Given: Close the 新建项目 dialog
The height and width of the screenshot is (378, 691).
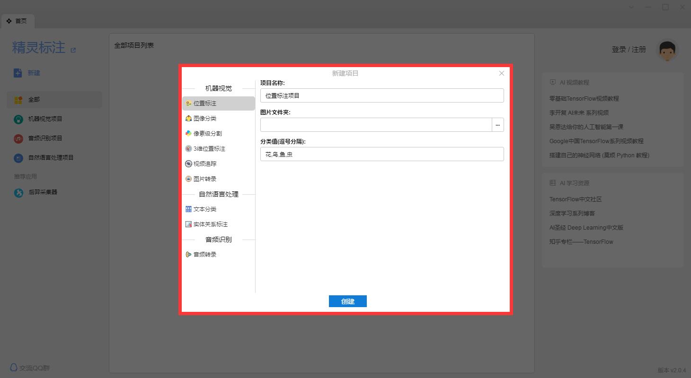Looking at the screenshot, I should 501,73.
